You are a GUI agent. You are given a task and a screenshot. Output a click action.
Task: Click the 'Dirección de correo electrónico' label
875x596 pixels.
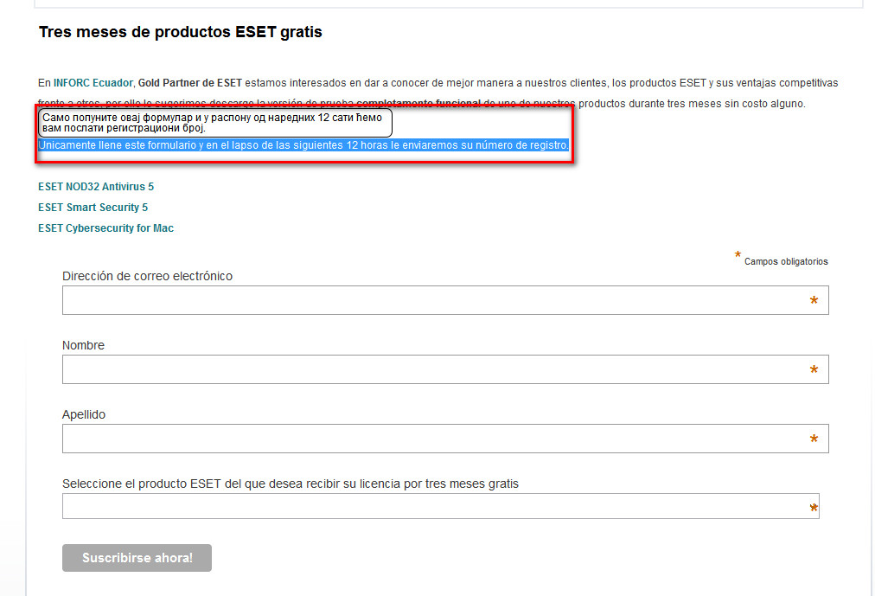(147, 276)
